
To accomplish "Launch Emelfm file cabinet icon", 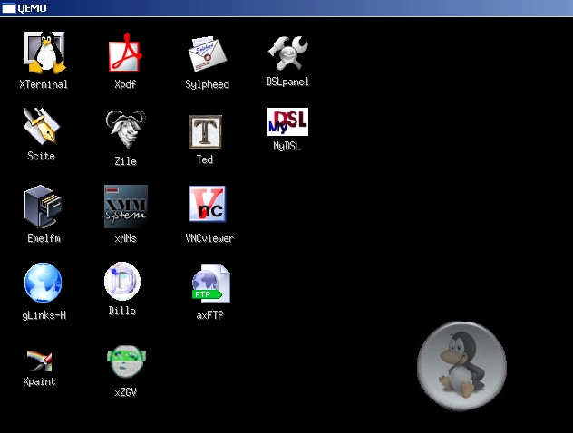I will 44,207.
